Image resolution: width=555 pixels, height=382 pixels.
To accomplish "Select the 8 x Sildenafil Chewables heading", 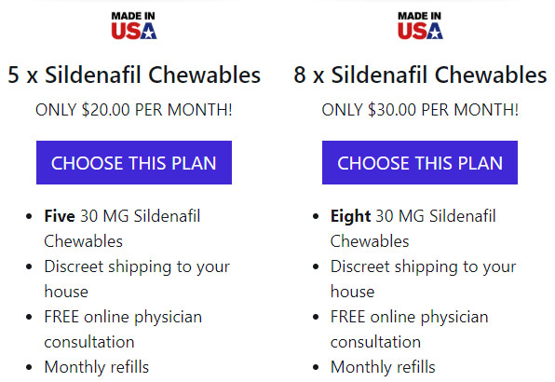I will (420, 75).
